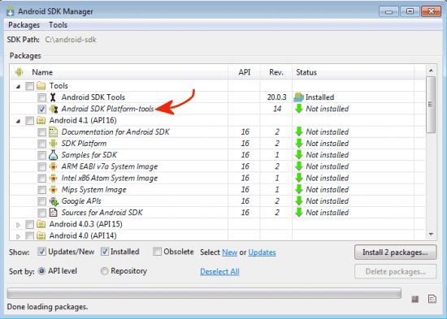Image resolution: width=447 pixels, height=319 pixels.
Task: Tick the Android SDK Tools checkbox
Action: (x=41, y=97)
